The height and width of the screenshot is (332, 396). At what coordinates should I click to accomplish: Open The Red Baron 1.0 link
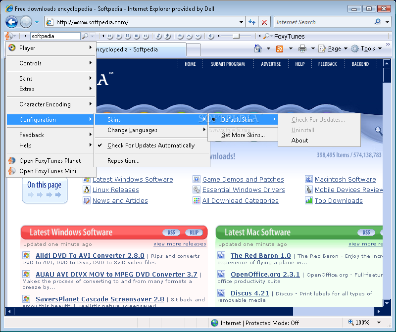[x=261, y=255]
